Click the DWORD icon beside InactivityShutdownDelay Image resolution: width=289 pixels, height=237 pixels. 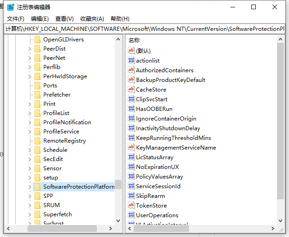click(x=131, y=128)
